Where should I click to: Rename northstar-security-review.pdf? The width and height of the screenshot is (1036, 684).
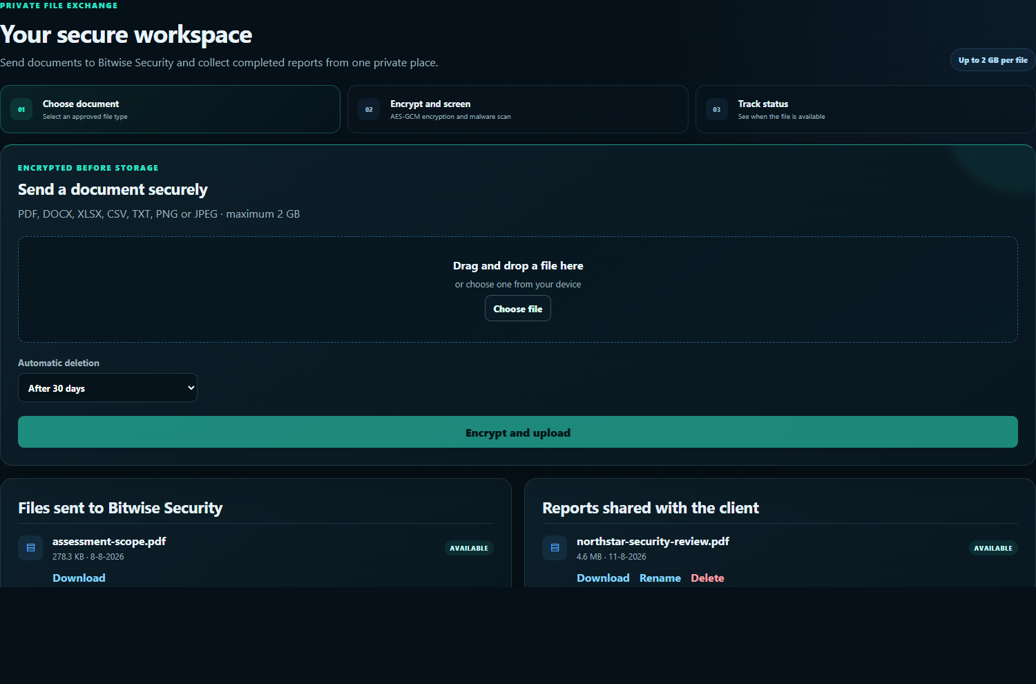click(660, 578)
